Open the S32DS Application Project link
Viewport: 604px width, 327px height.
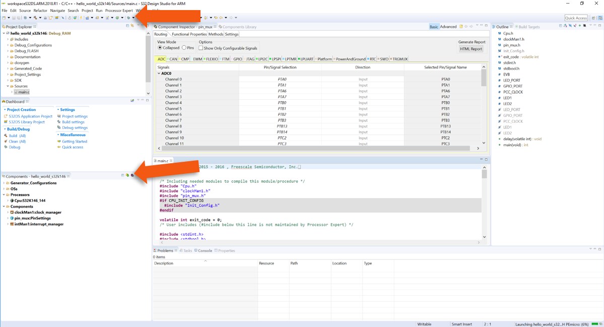pyautogui.click(x=30, y=116)
